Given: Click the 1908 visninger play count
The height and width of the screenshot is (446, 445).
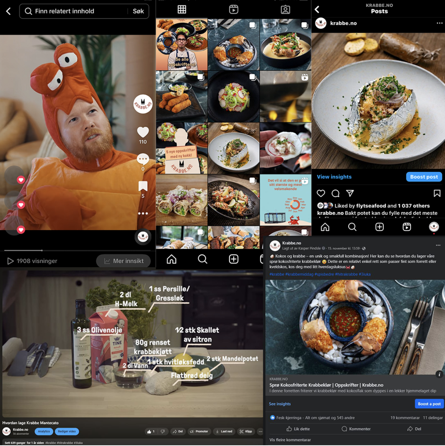Looking at the screenshot, I should click(x=33, y=261).
